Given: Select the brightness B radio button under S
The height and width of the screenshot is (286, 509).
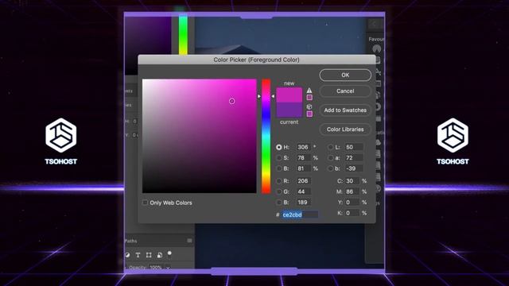Looking at the screenshot, I should click(278, 168).
